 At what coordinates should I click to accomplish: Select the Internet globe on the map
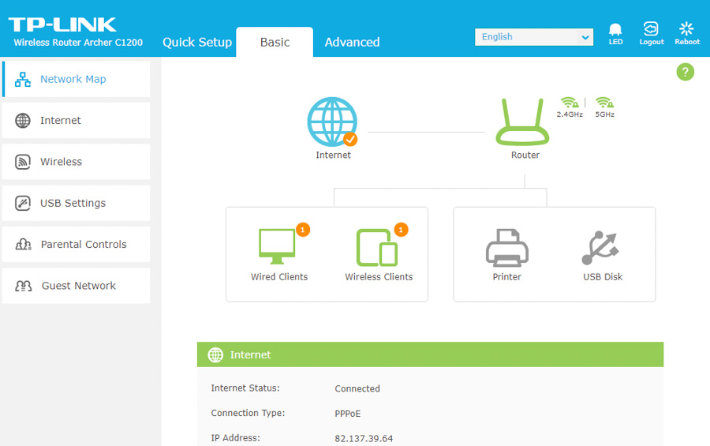tap(332, 122)
